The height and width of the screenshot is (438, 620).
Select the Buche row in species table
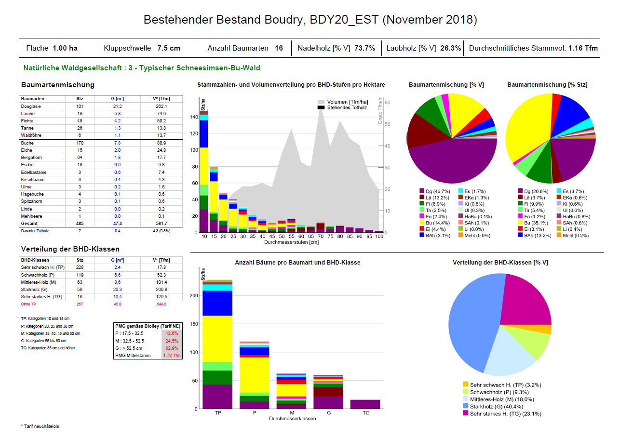coord(102,143)
